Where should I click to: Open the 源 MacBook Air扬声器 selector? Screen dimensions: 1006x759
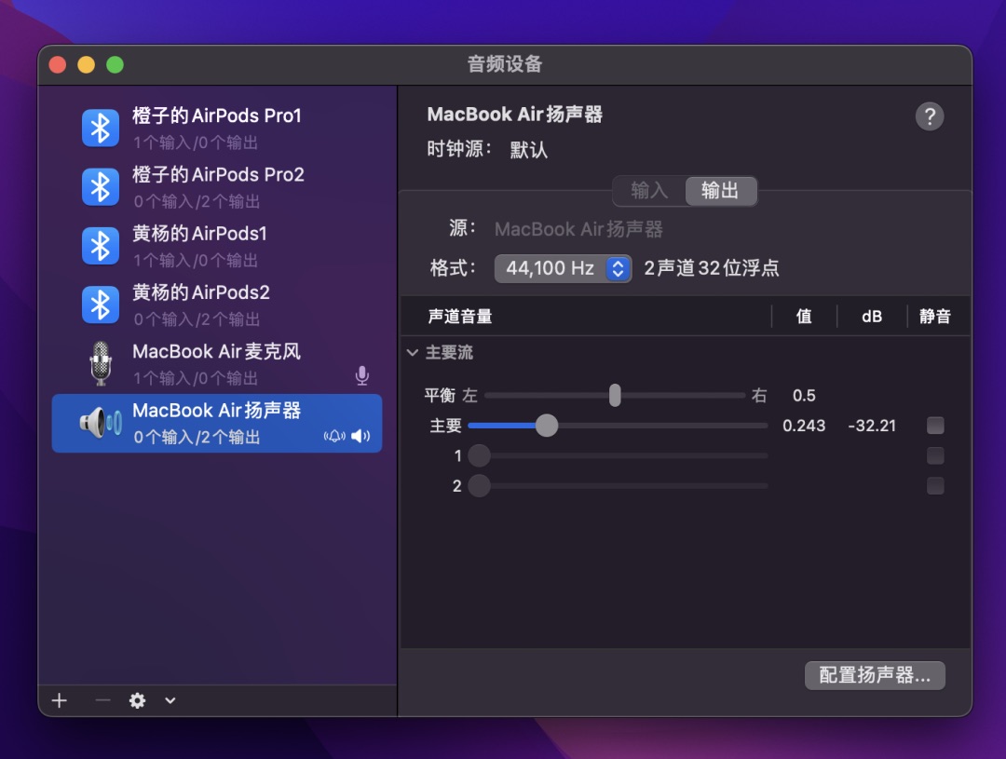(x=578, y=229)
